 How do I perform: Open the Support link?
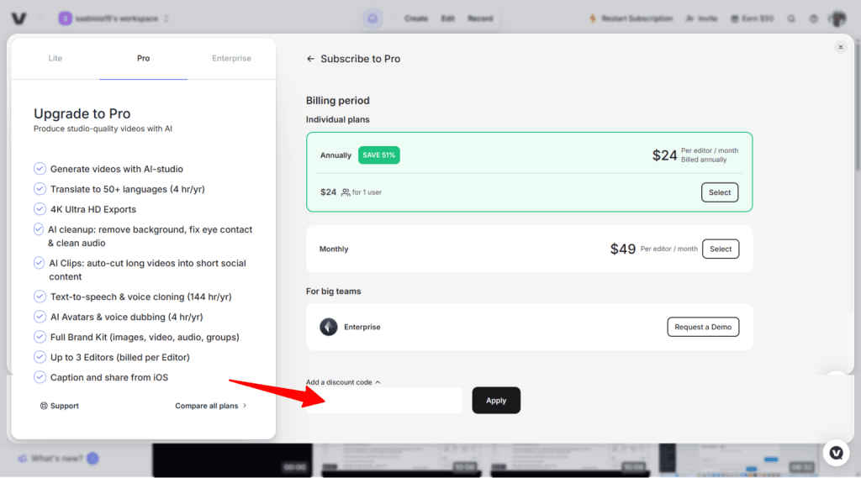click(59, 406)
